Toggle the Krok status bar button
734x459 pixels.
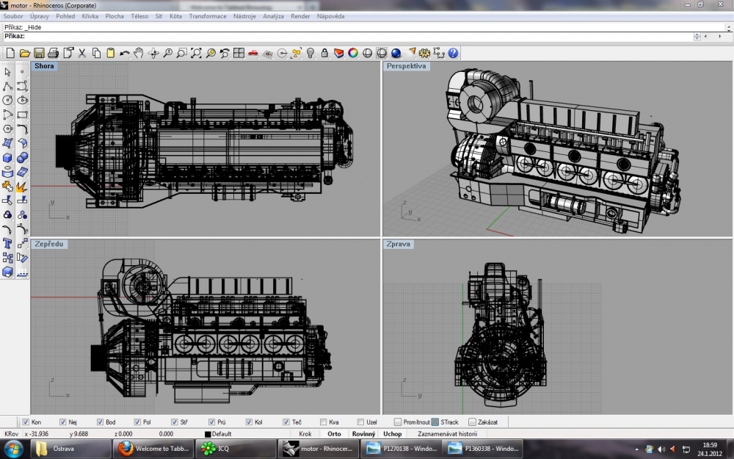point(305,434)
